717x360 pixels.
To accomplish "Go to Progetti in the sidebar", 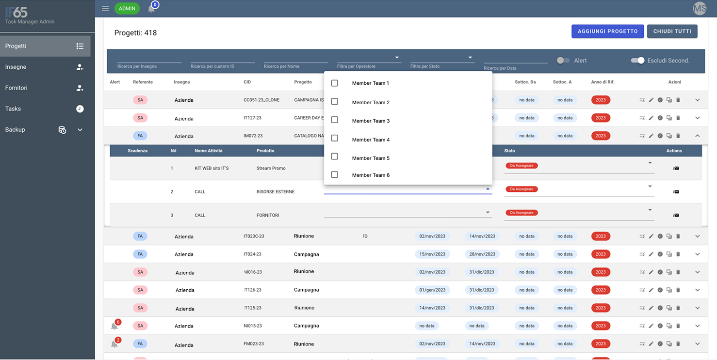I will point(45,46).
